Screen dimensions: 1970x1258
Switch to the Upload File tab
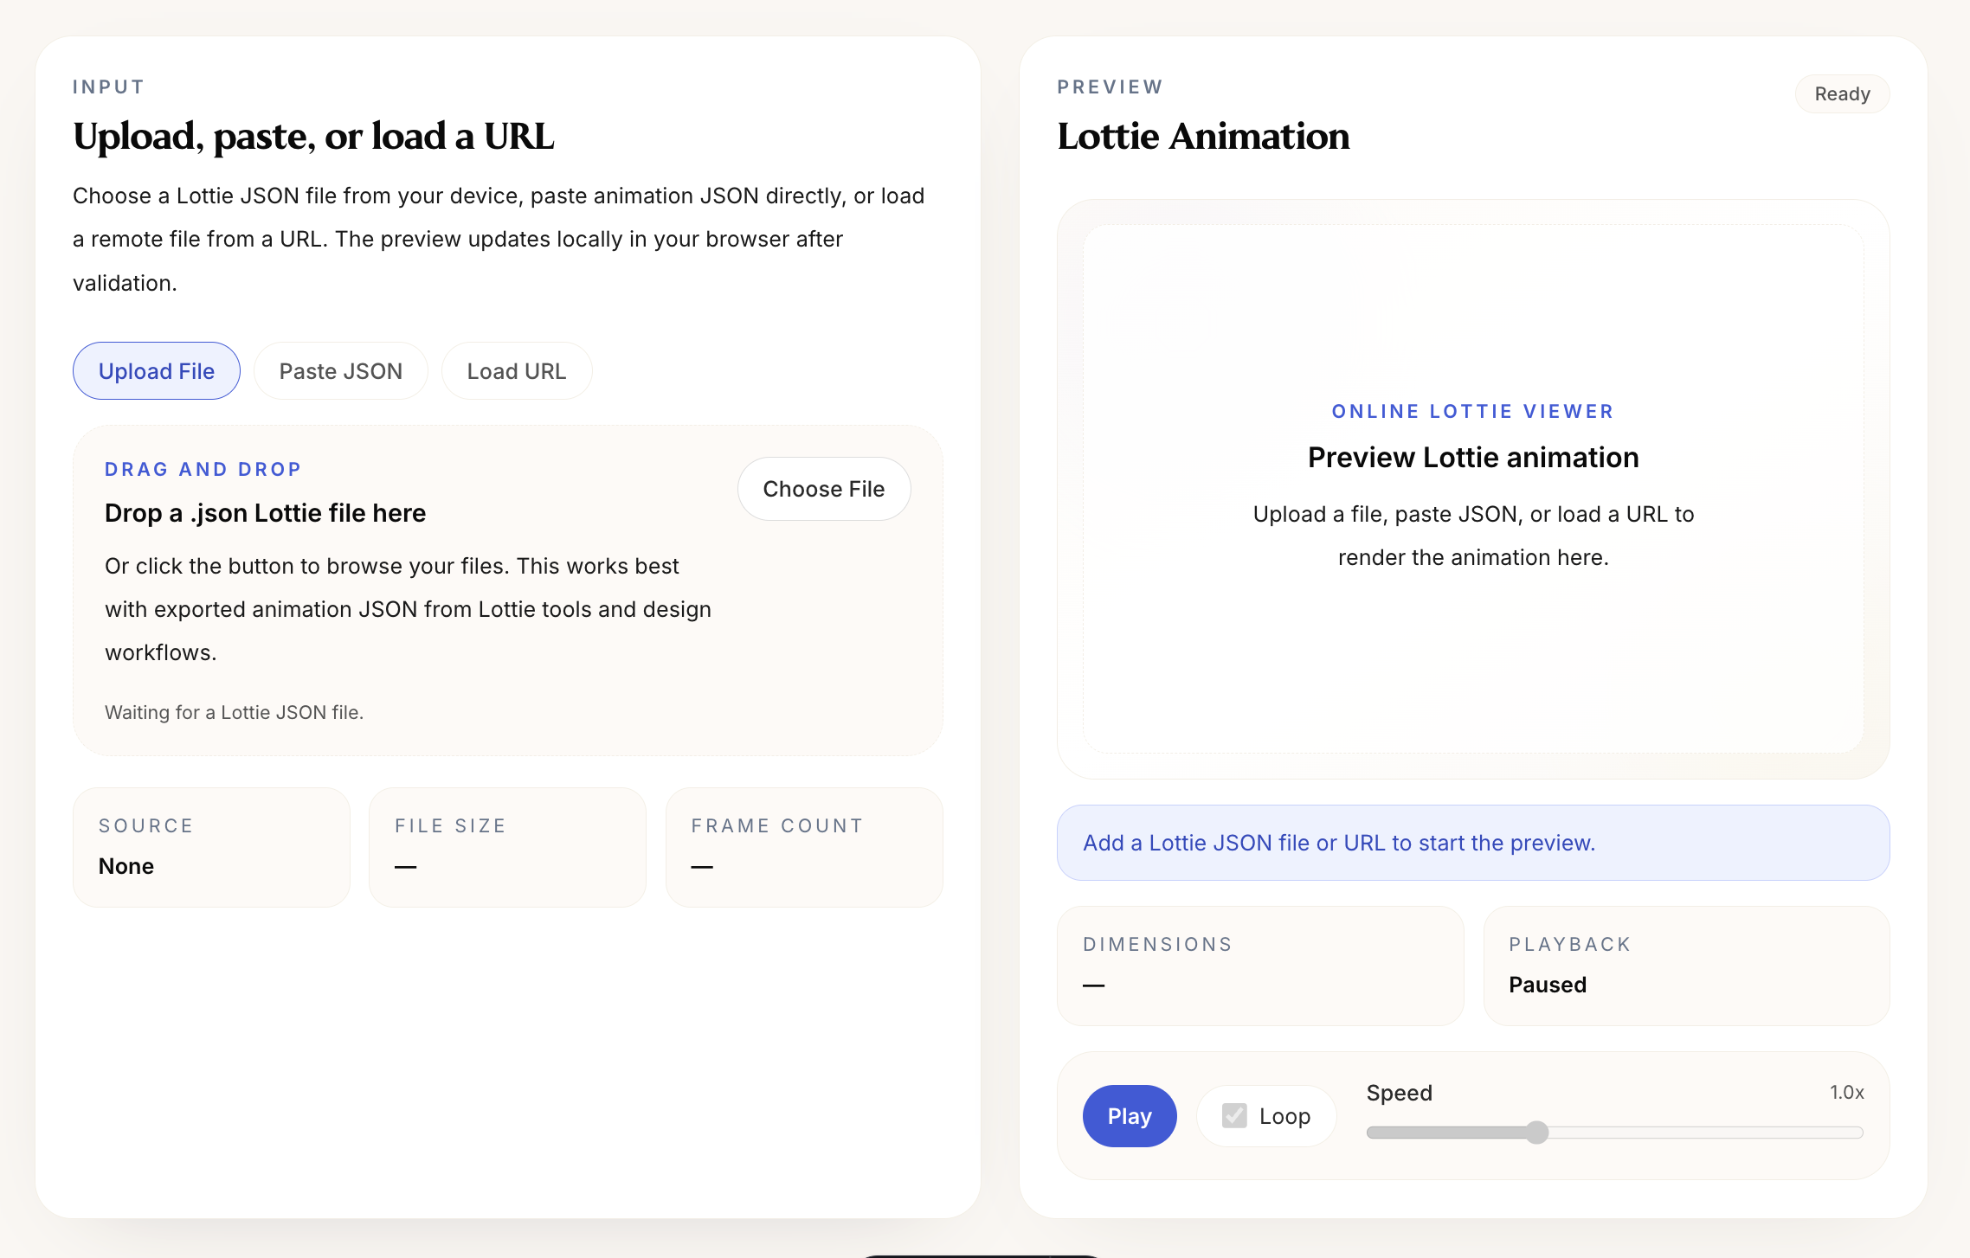(157, 371)
